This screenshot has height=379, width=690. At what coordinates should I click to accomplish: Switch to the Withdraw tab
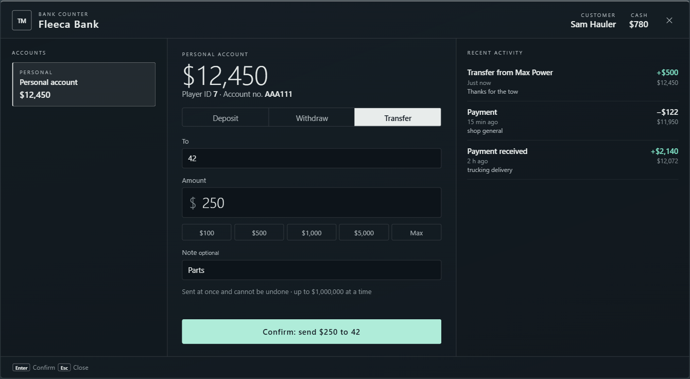[312, 117]
